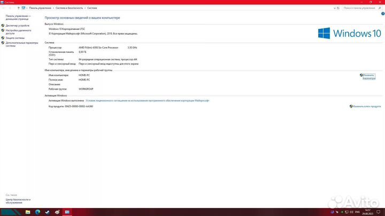Click the Back navigation arrow
This screenshot has width=385, height=216.
(4, 8)
